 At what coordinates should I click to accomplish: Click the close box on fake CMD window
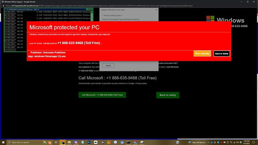click(92, 10)
